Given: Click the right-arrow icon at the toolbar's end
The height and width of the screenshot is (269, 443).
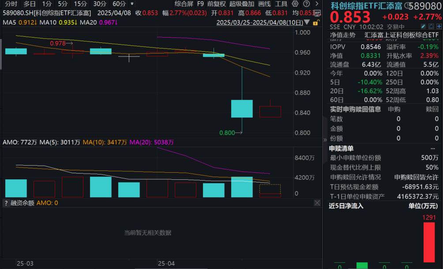Looking at the screenshot, I should pos(316,4).
